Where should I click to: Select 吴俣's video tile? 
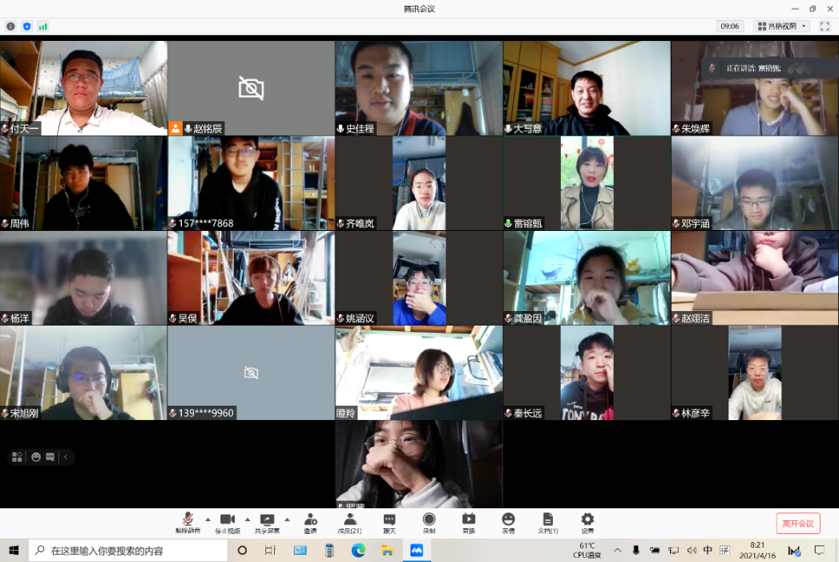click(x=251, y=277)
